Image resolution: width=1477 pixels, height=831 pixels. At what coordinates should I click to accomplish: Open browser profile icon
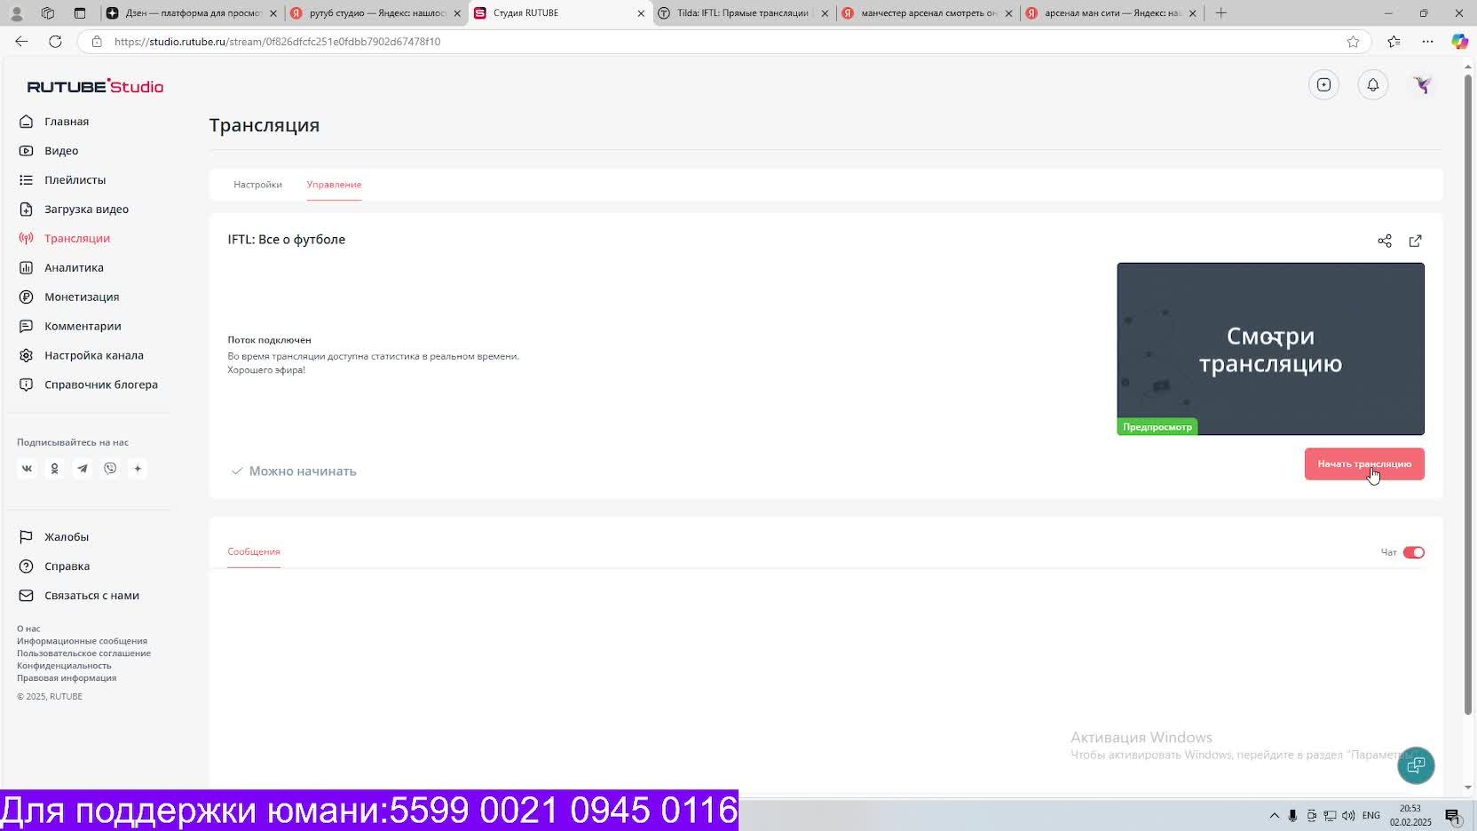pos(16,13)
